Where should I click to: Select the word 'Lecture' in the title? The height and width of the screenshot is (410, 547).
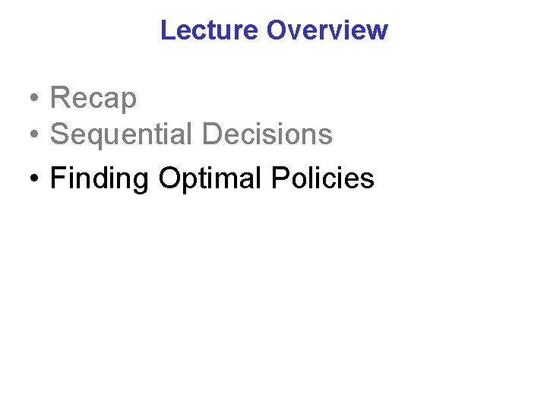pos(210,30)
